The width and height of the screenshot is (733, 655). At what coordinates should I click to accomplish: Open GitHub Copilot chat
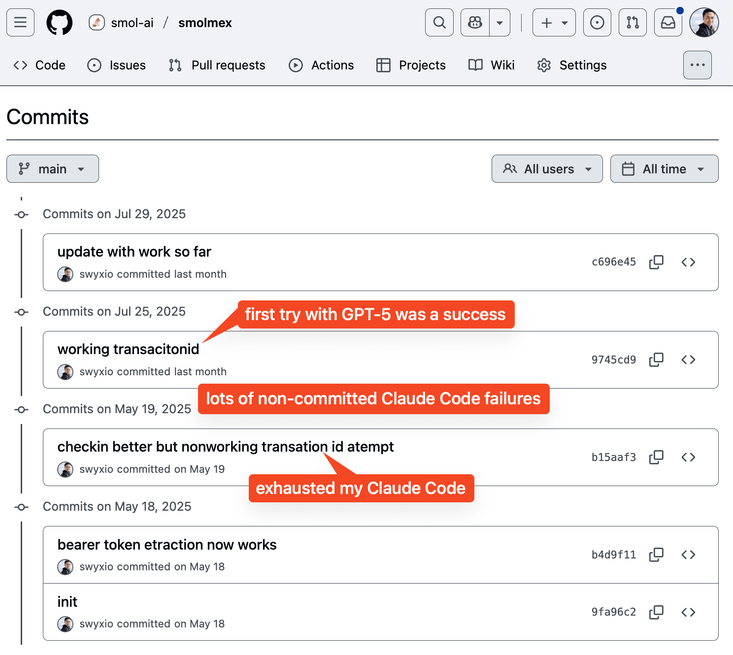click(x=475, y=23)
